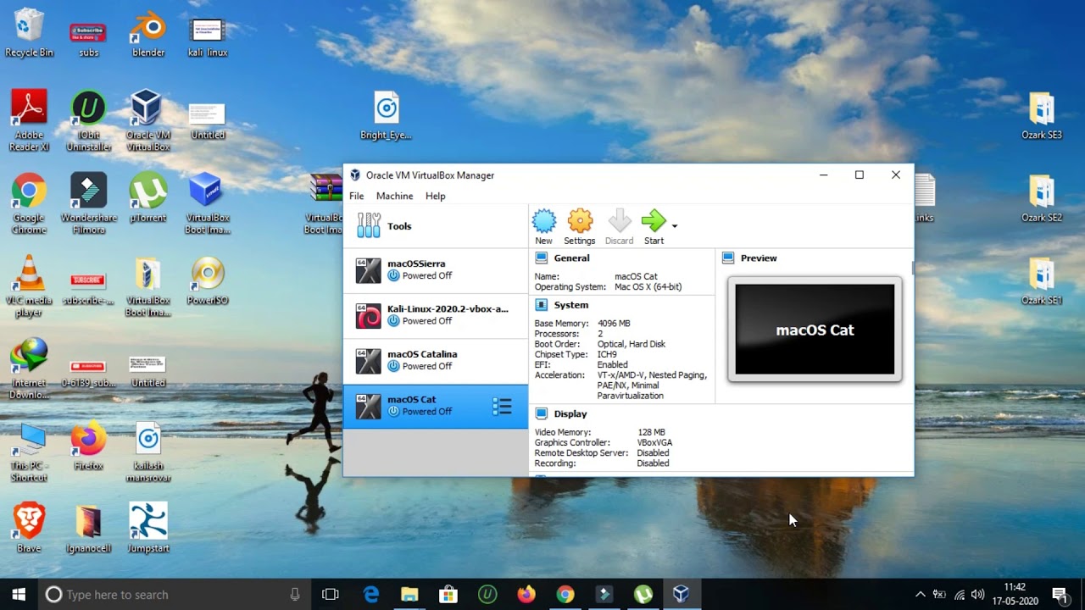Open the File menu
This screenshot has height=610, width=1085.
click(357, 196)
